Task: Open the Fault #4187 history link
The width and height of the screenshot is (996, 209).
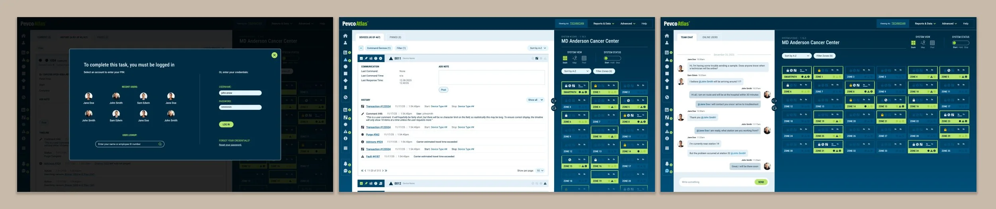Action: tap(373, 156)
